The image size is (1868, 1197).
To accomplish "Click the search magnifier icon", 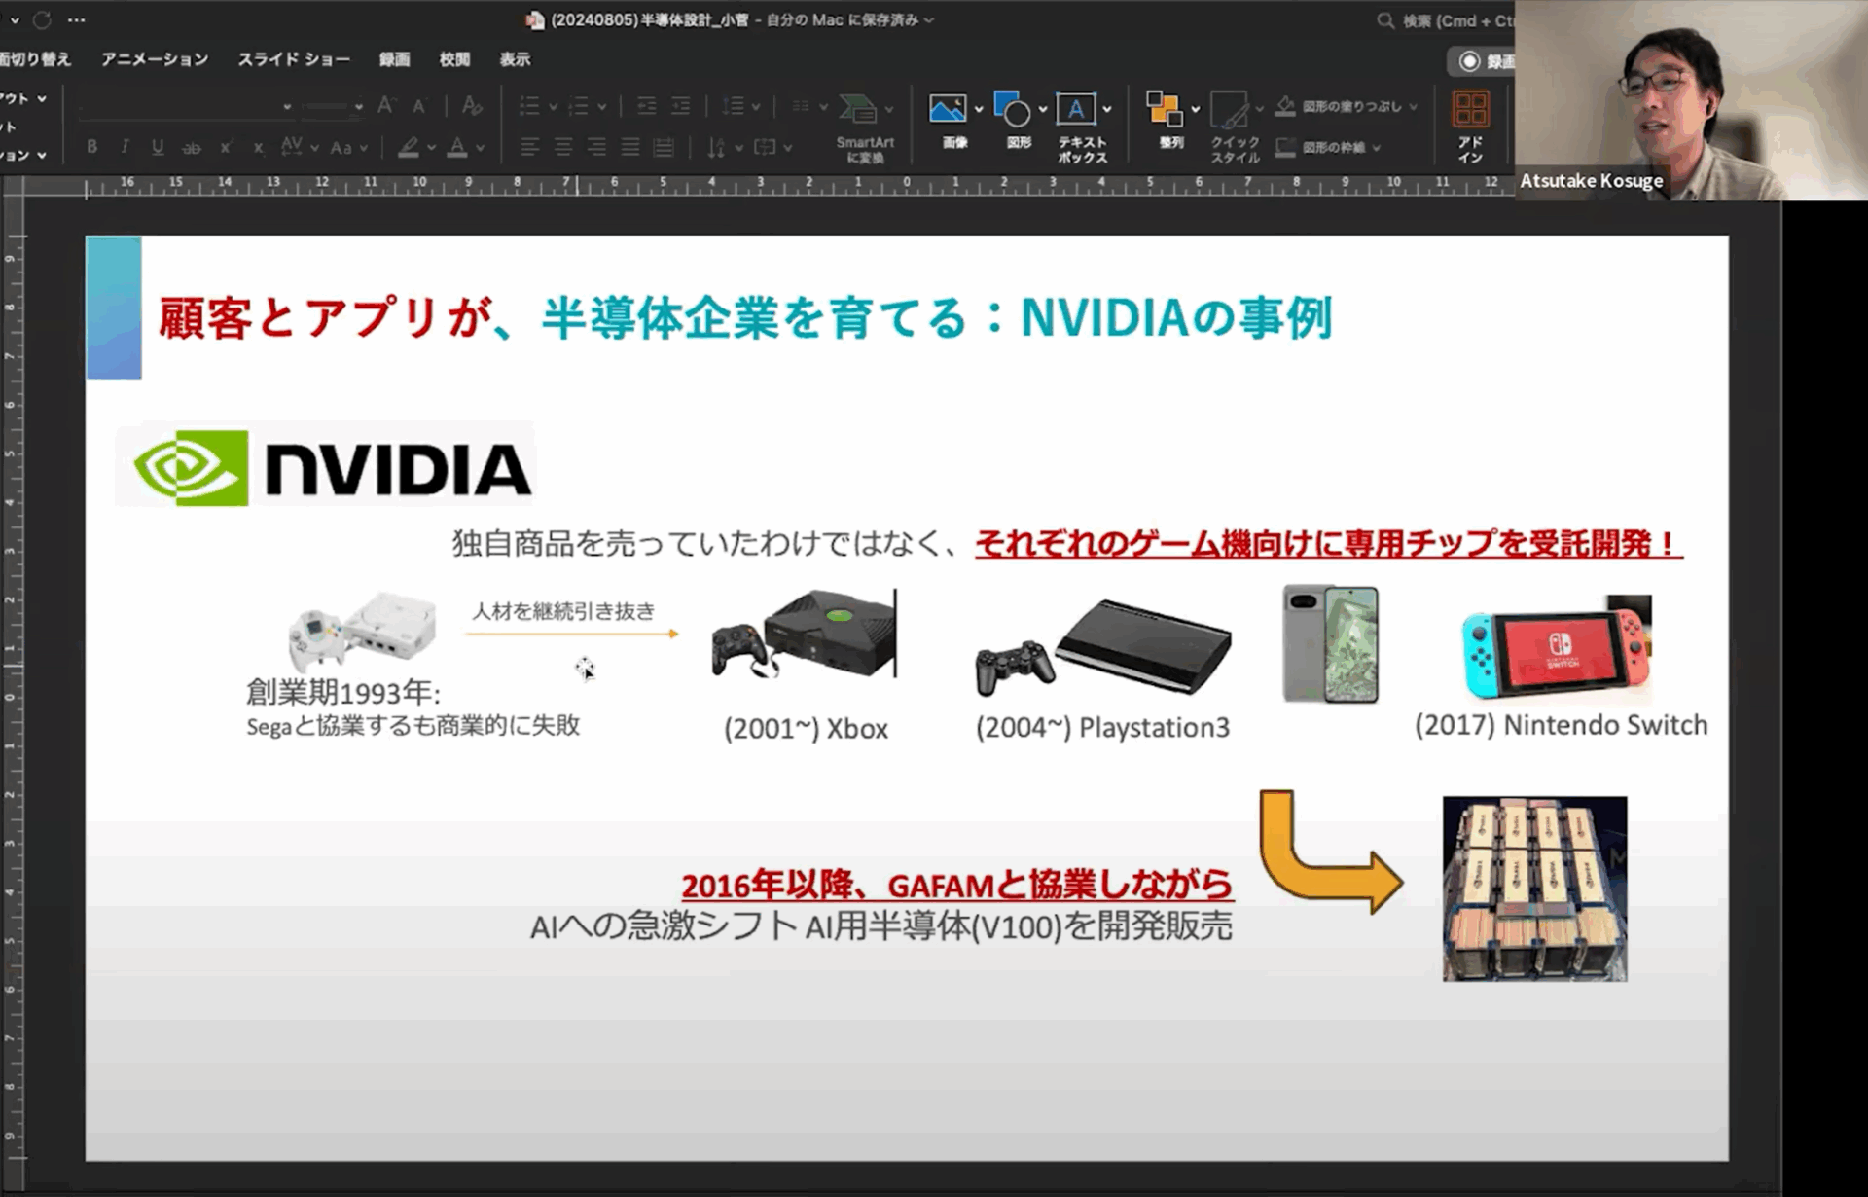I will click(x=1385, y=20).
